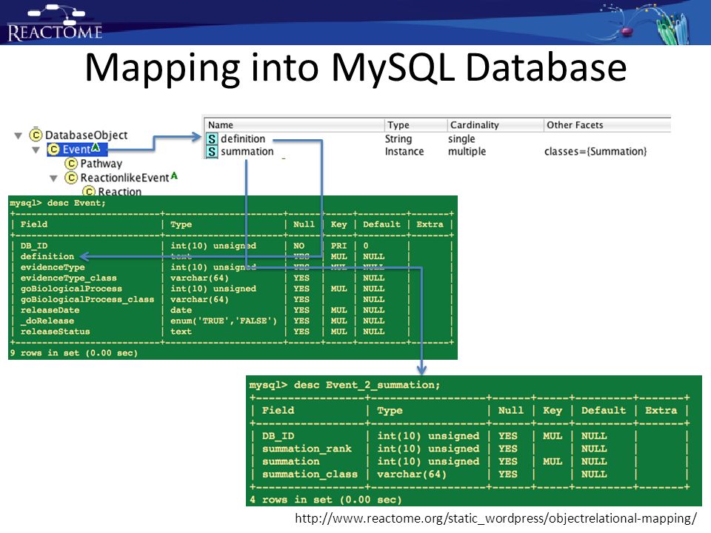711x533 pixels.
Task: Click the date type cell
Action: [x=181, y=310]
